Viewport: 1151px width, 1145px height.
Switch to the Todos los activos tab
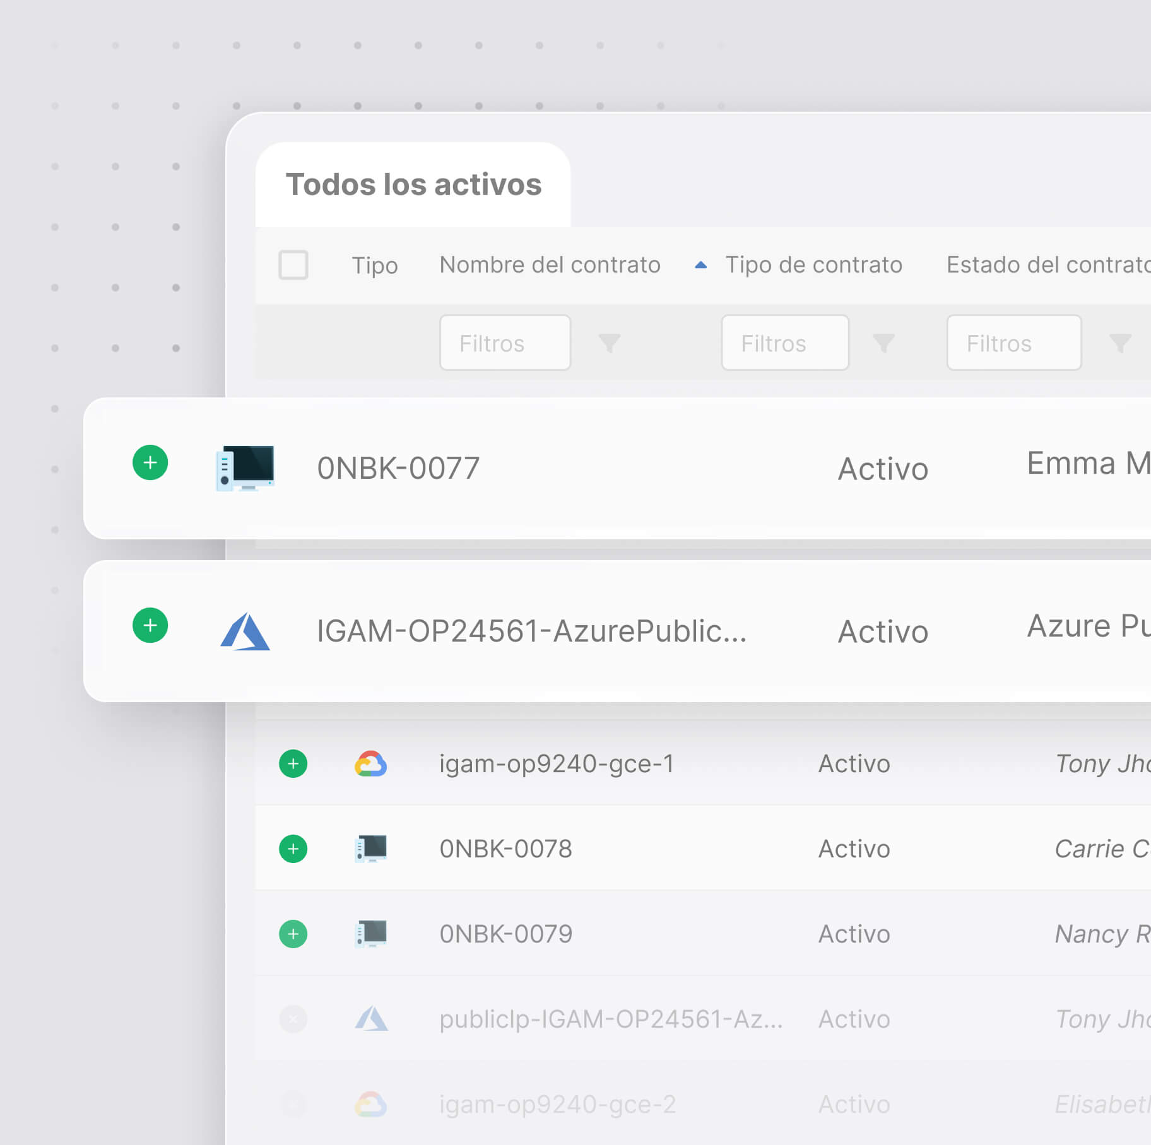tap(414, 184)
